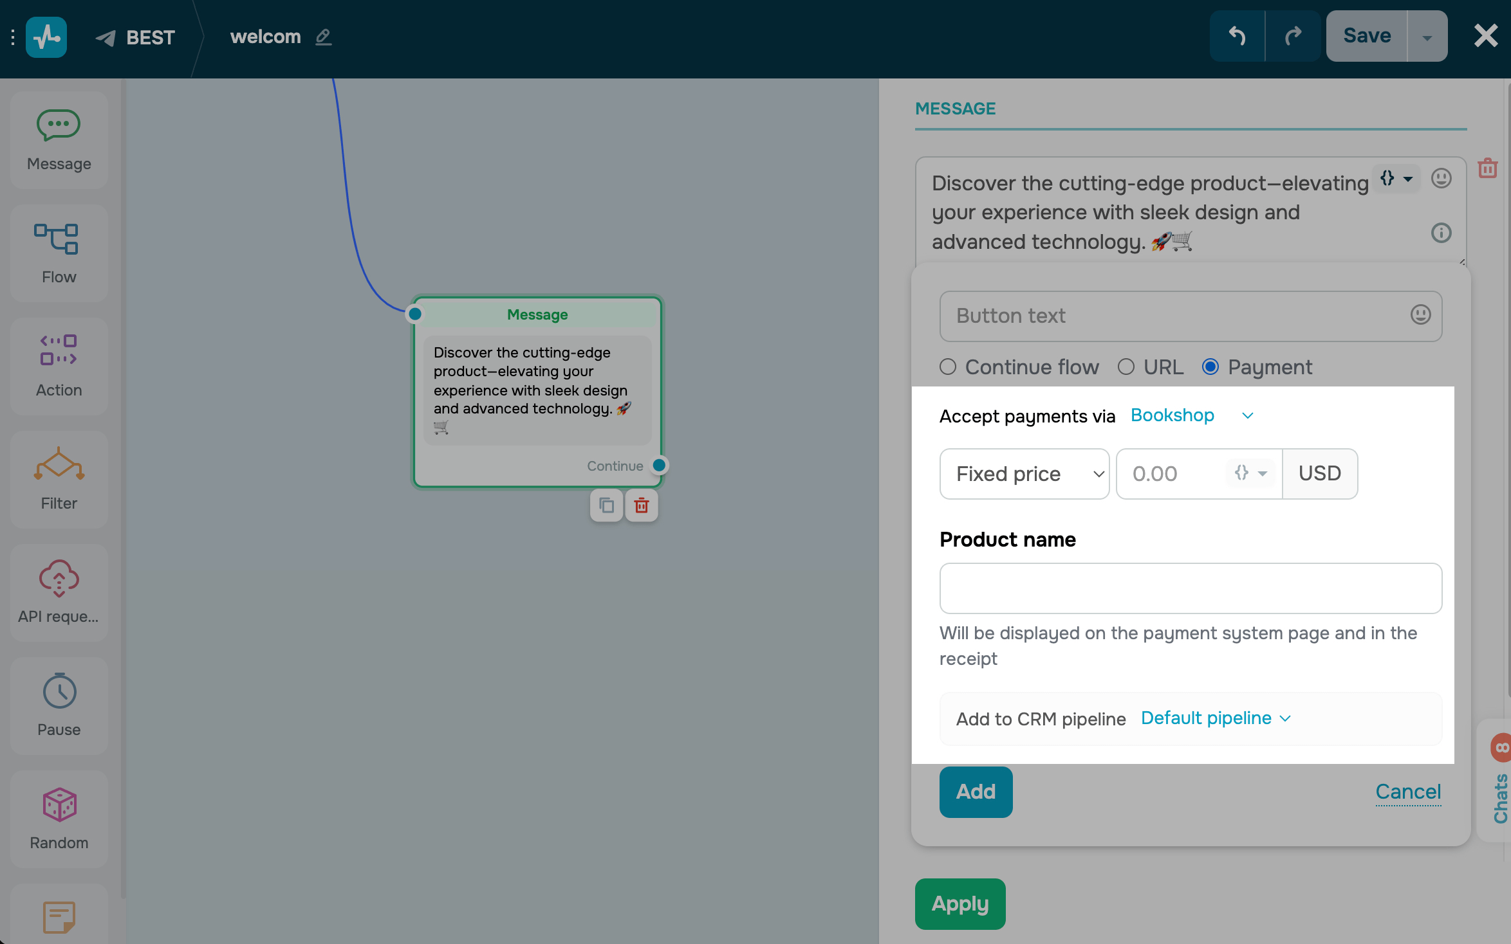Delete the Message node on canvas
Viewport: 1511px width, 944px height.
[642, 505]
